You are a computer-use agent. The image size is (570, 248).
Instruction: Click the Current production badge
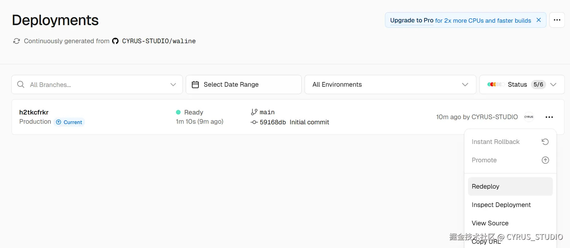(x=69, y=122)
